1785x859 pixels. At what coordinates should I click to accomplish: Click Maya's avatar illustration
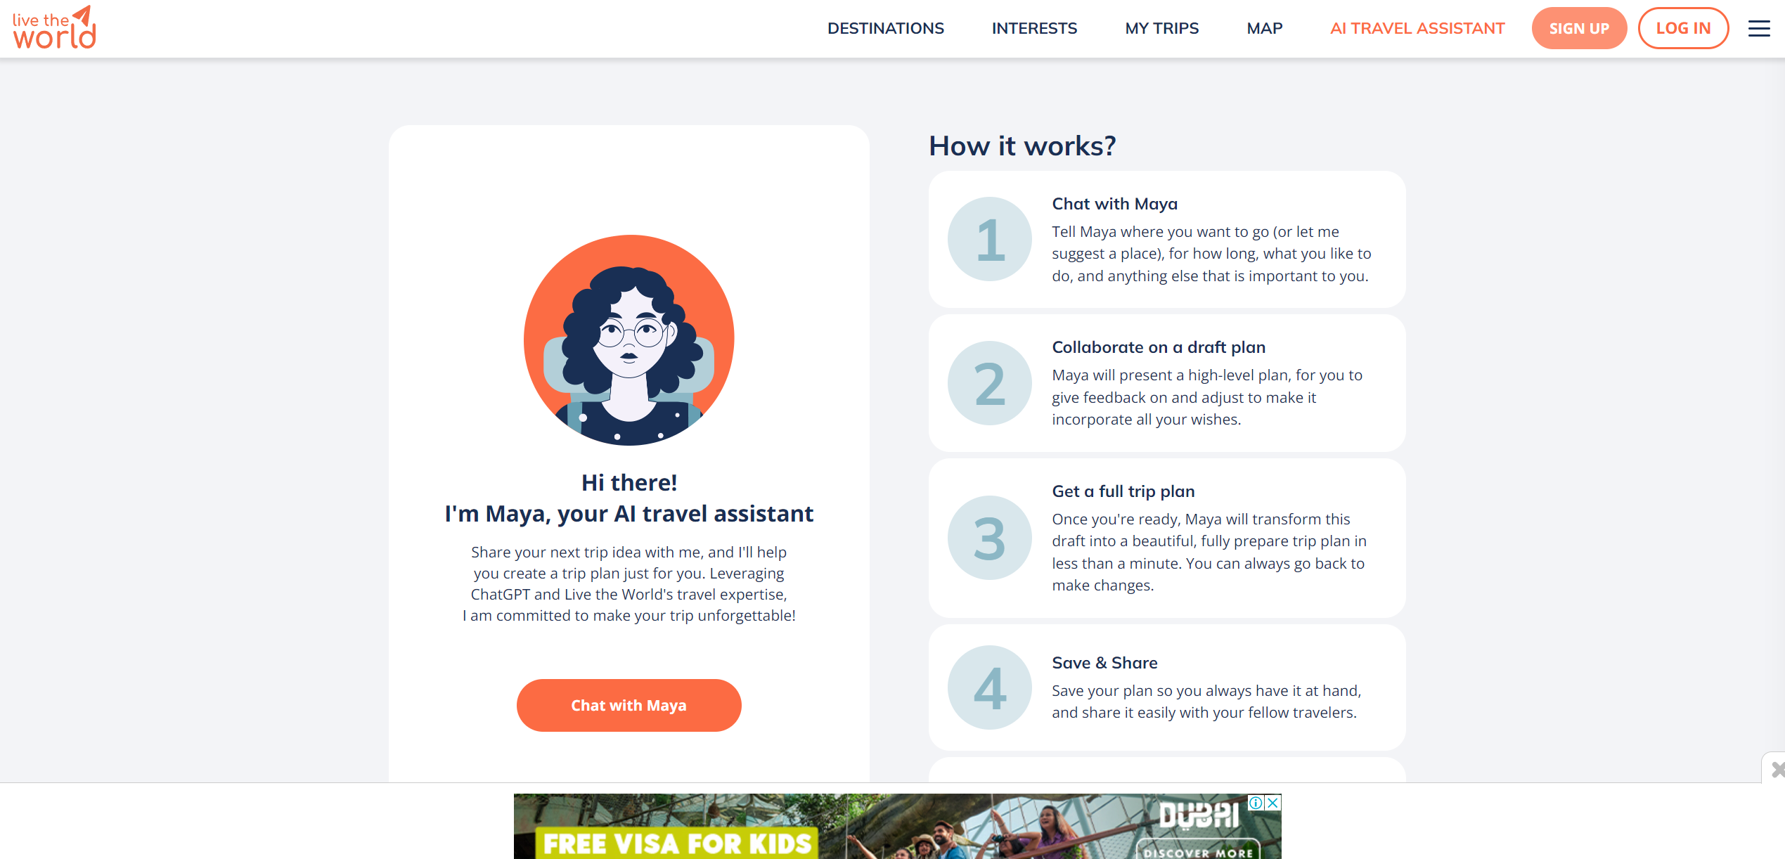629,340
